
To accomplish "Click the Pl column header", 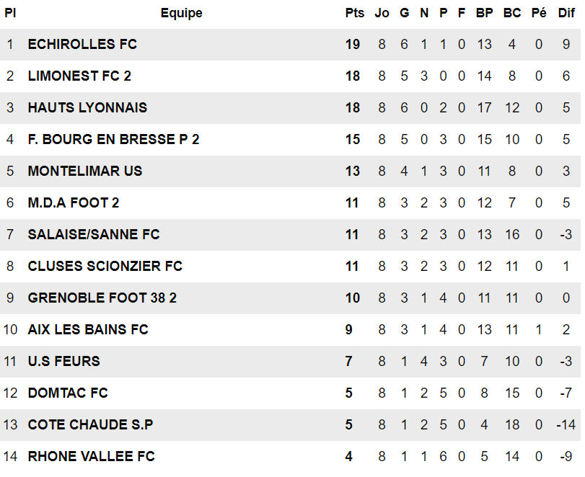I will tap(10, 13).
